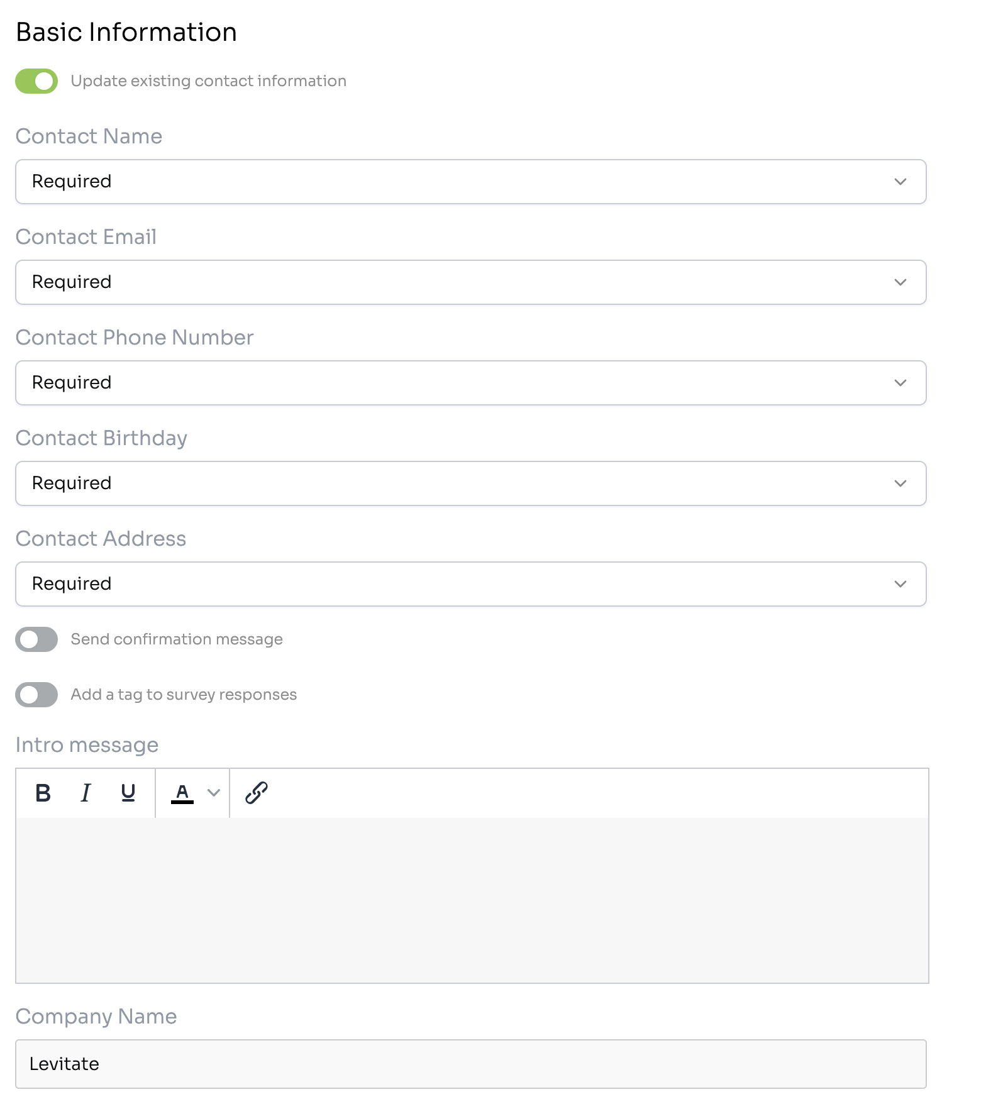
Task: Click the text color A icon
Action: click(182, 793)
